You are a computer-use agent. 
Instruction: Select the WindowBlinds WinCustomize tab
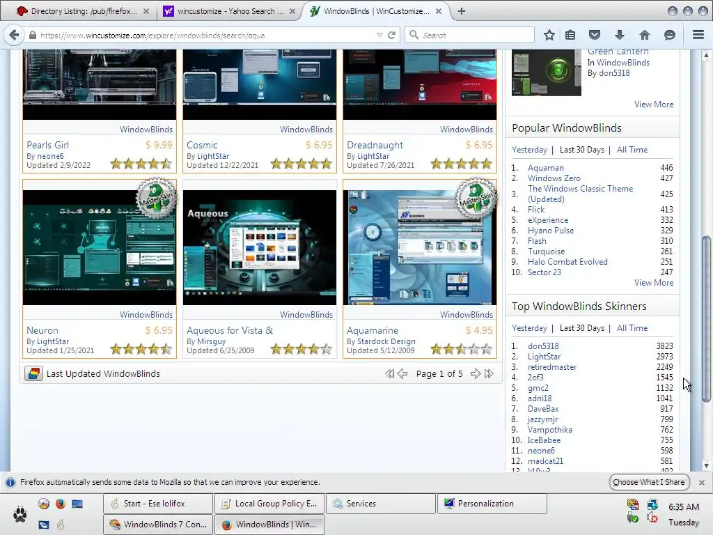click(x=376, y=11)
